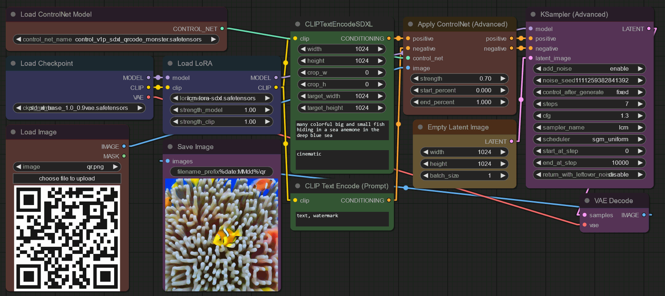Screen dimensions: 665x296
Task: Open scheduler dropdown set to sgm_uniform
Action: coord(589,139)
